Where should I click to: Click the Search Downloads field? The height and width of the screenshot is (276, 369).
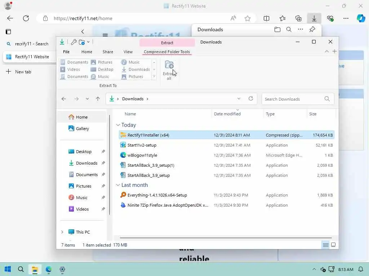coord(298,99)
